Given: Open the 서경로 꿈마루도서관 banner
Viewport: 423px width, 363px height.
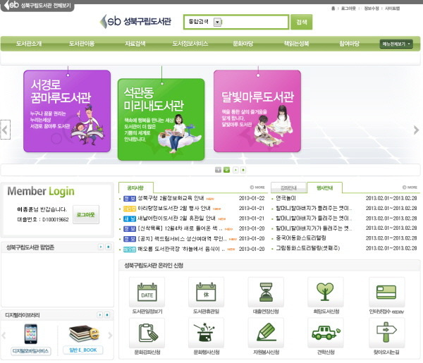Looking at the screenshot, I should [67, 111].
